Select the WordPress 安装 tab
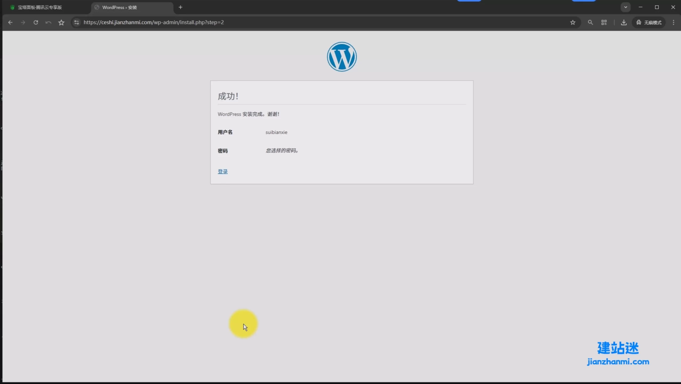Screen dimensions: 681x384 pyautogui.click(x=120, y=7)
